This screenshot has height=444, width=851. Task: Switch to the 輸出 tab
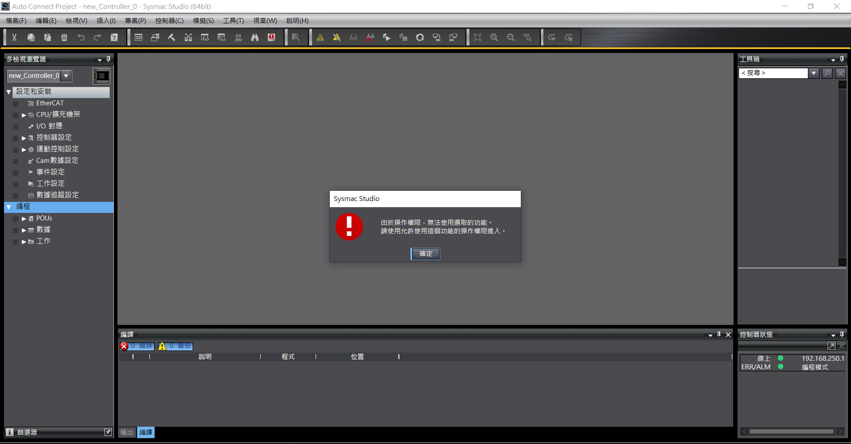pyautogui.click(x=127, y=432)
